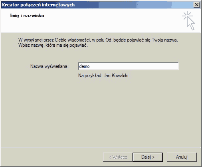The image size is (202, 167).
Task: Click the words Twoja nazwa in description
Action: (x=165, y=40)
